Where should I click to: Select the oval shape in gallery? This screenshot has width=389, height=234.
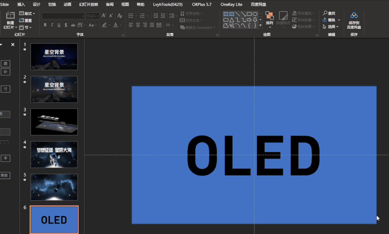(255, 14)
